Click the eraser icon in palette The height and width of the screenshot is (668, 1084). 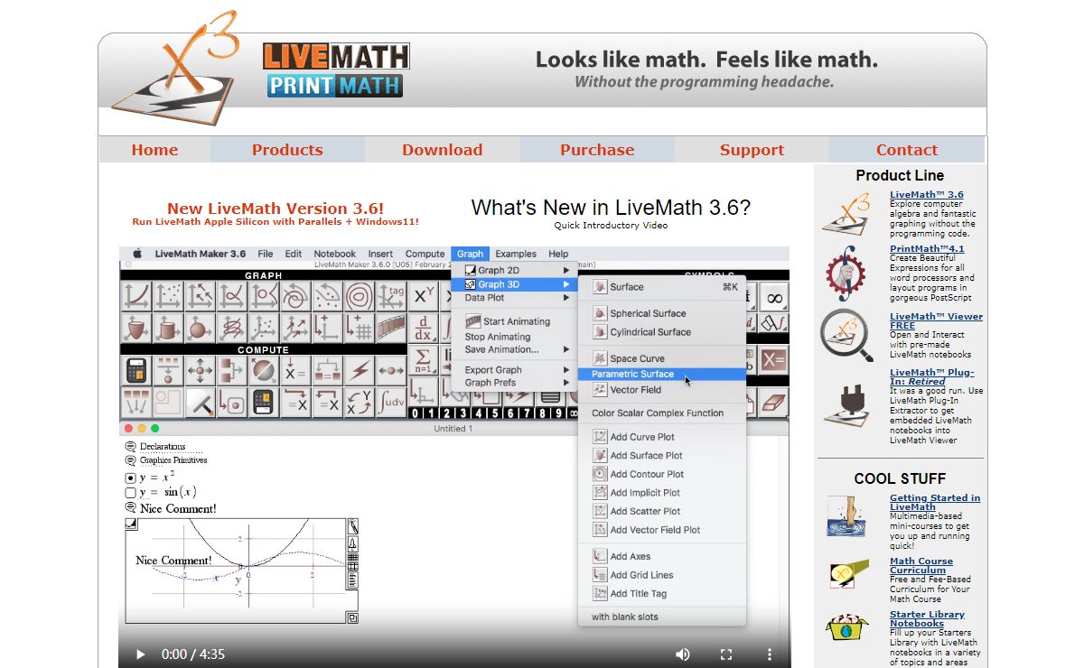(x=775, y=402)
